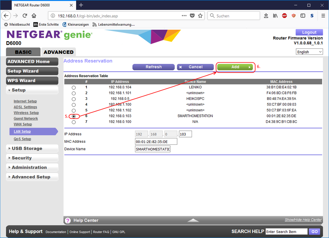Viewport: 329px width, 238px height.
Task: Close the NETGEAR Router D6000 tab
Action: coord(71,5)
